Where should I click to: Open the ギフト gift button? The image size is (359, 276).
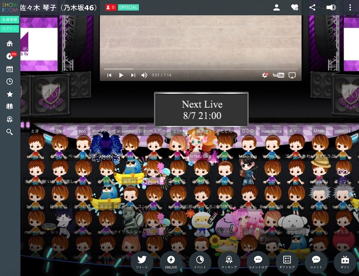pos(345,262)
